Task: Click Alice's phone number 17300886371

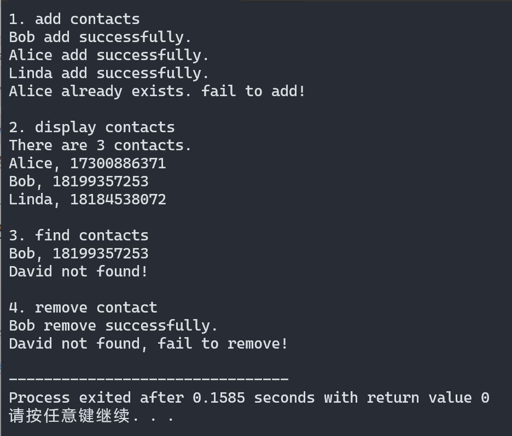Action: pos(118,163)
